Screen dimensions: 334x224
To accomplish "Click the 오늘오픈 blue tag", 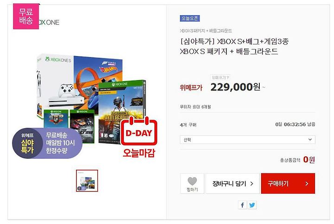I will (x=190, y=19).
